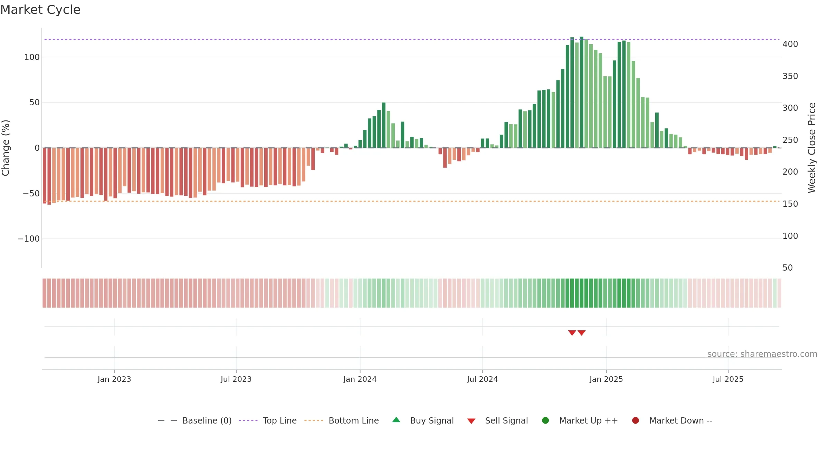
Task: Click the 350 tick on price axis
Action: pyautogui.click(x=790, y=76)
